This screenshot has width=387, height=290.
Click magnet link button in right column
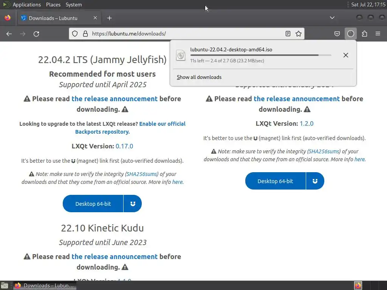click(x=315, y=181)
